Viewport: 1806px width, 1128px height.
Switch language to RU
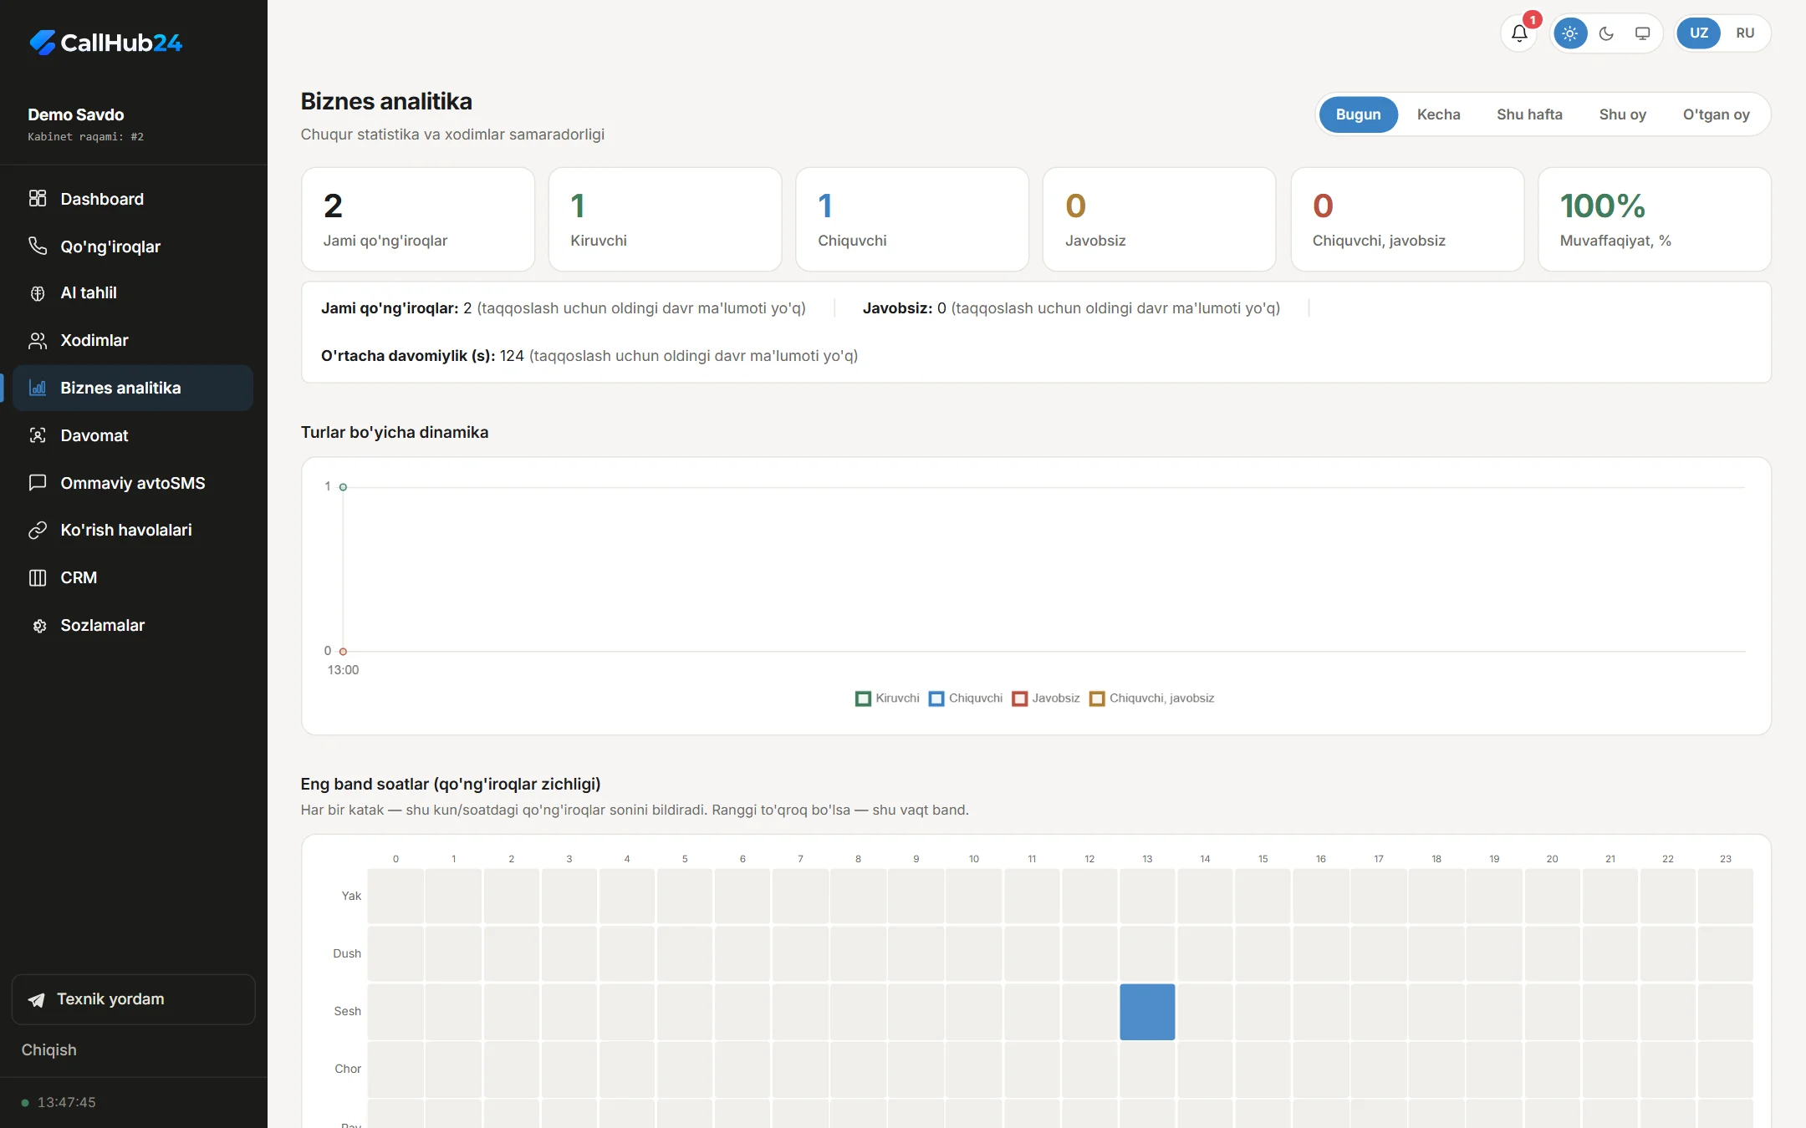click(1745, 33)
